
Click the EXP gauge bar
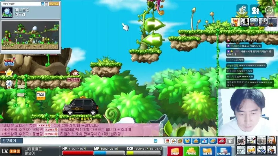[x=144, y=153]
